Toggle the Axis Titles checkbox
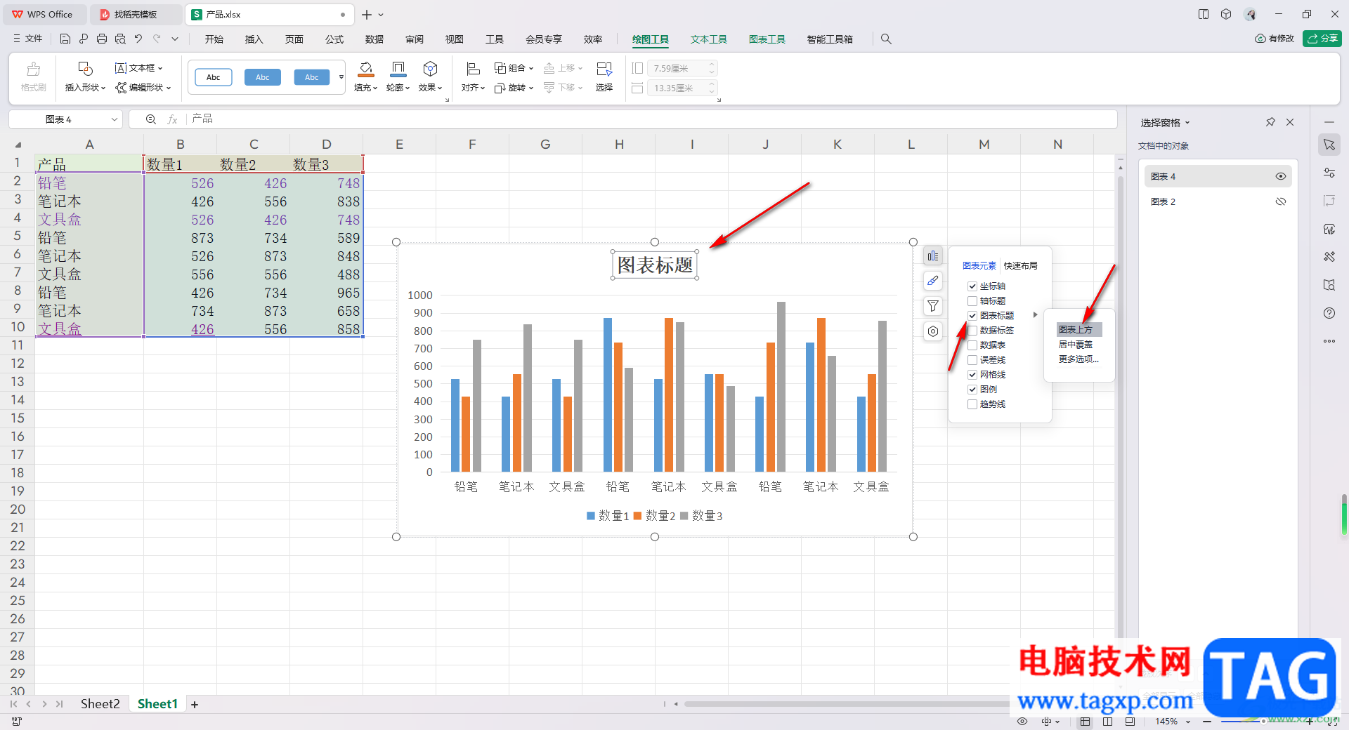This screenshot has width=1349, height=730. (972, 301)
